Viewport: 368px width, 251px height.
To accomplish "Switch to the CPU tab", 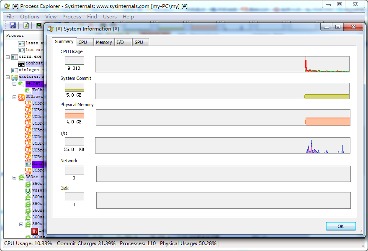I will click(x=85, y=42).
